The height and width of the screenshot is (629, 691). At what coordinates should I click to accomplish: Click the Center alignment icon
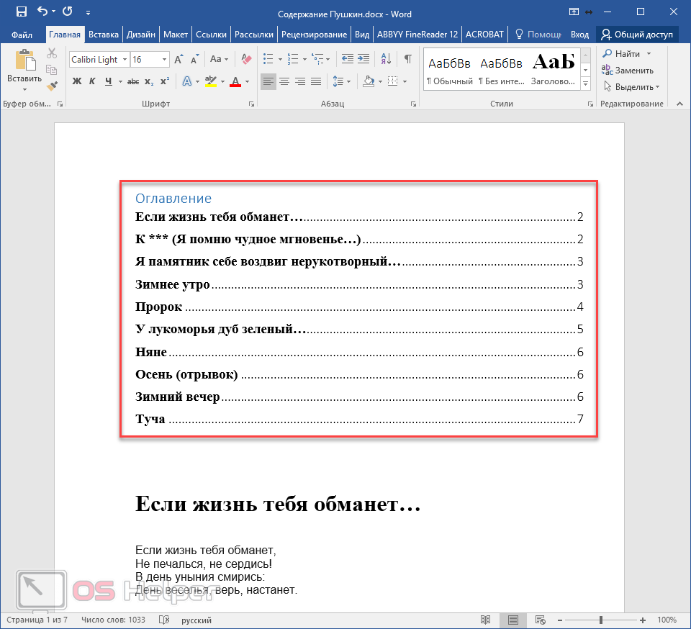284,81
